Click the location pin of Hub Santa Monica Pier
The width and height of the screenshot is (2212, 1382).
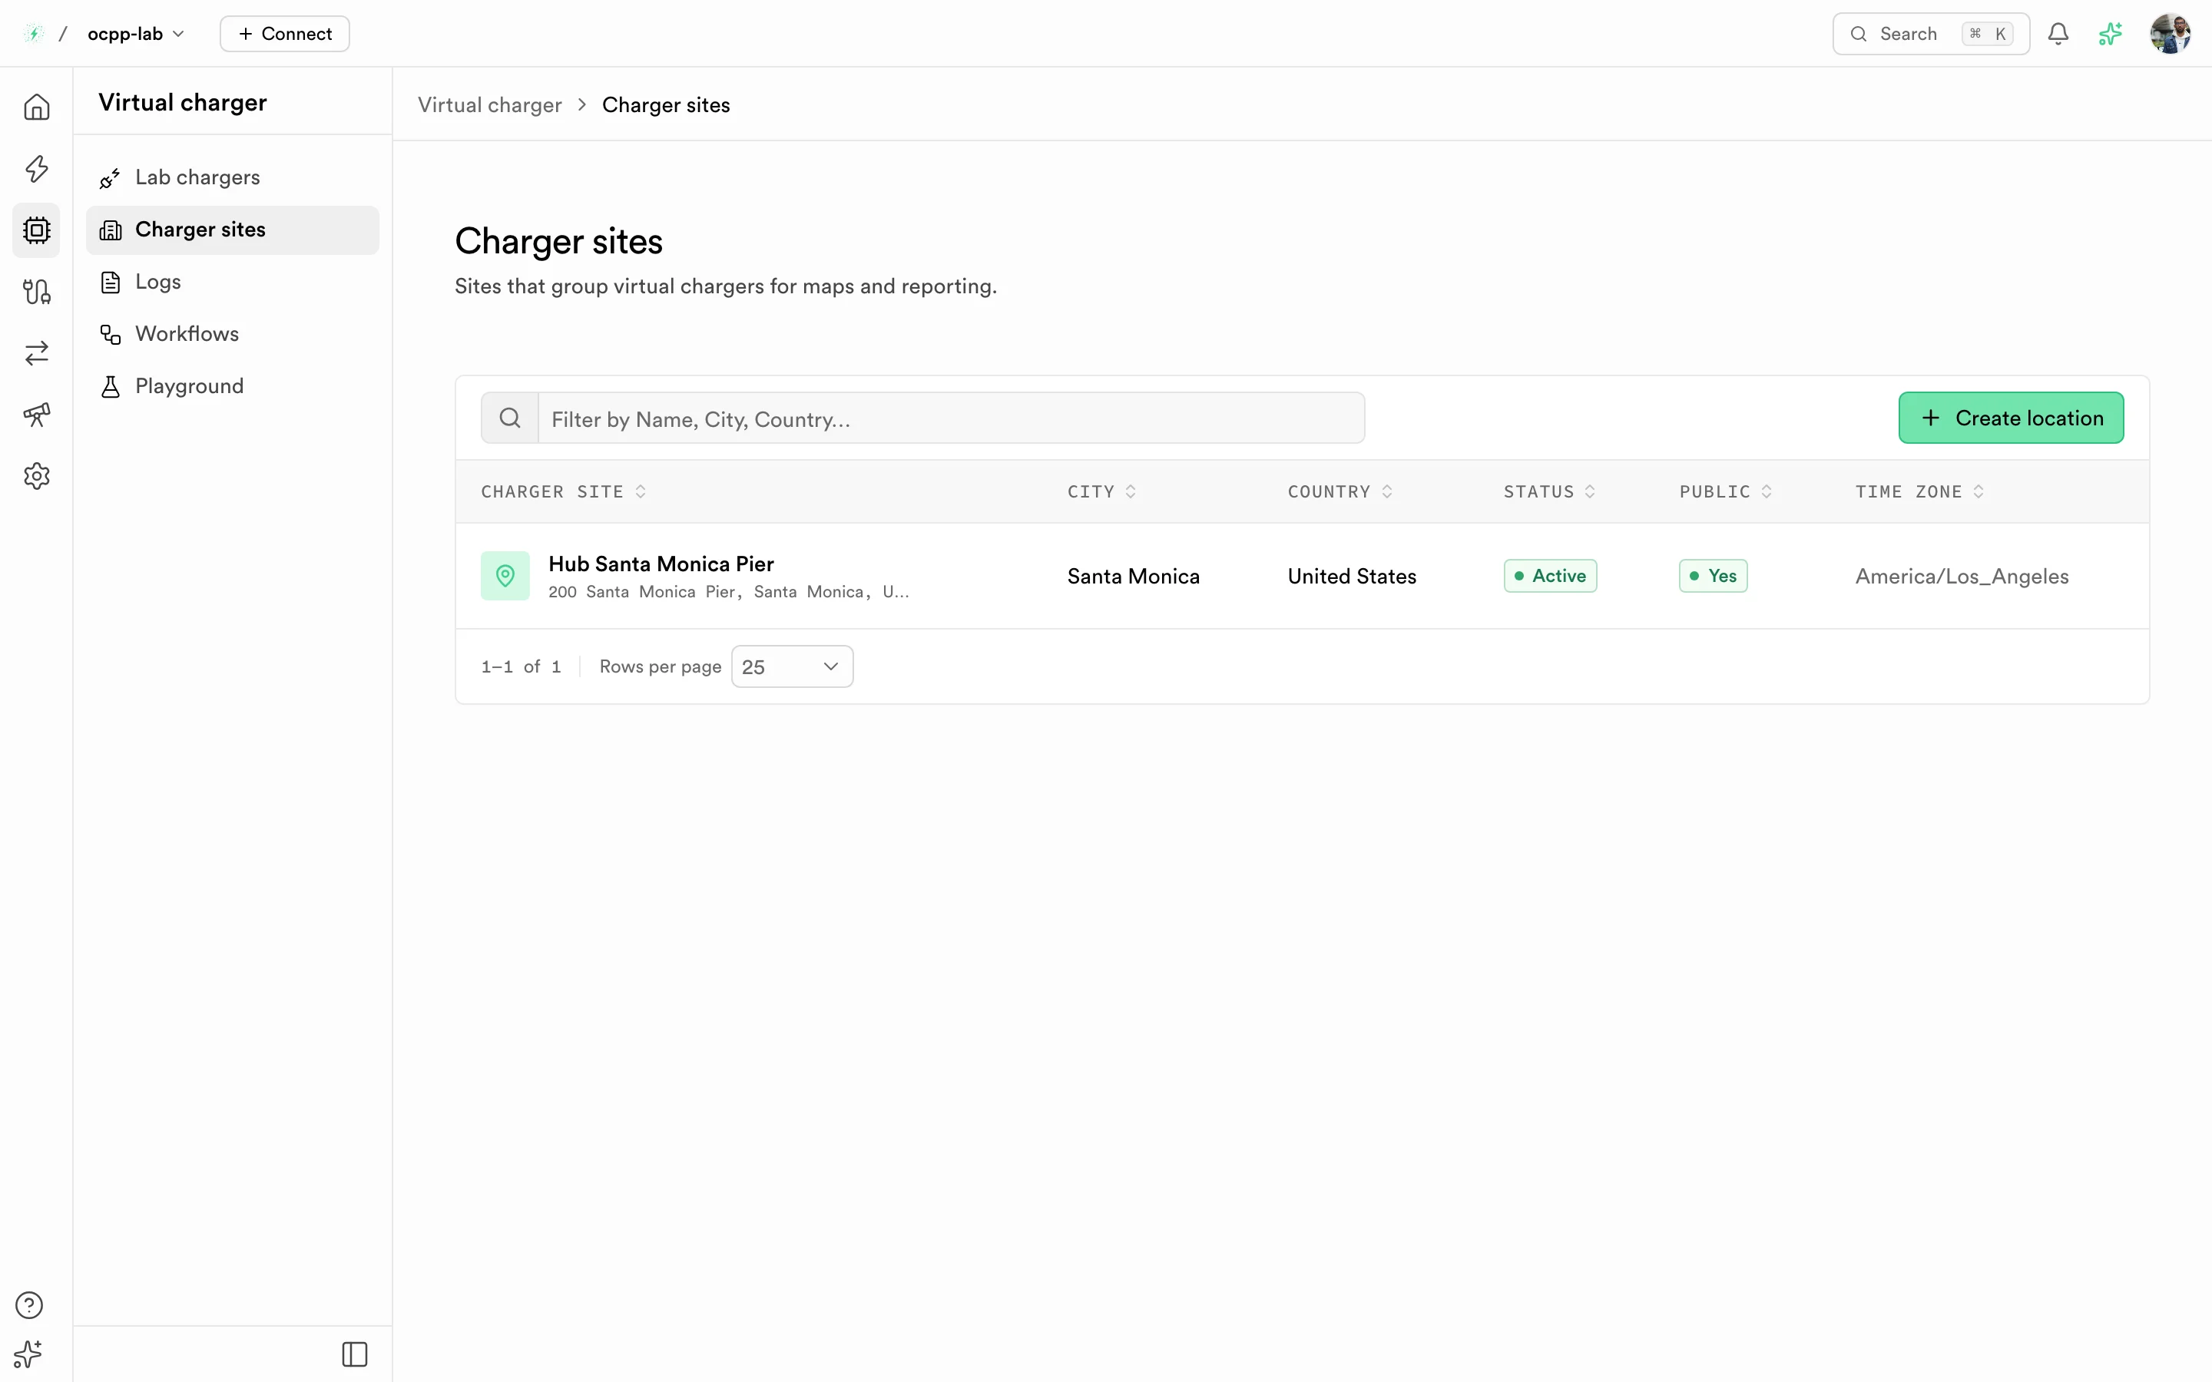(x=505, y=576)
